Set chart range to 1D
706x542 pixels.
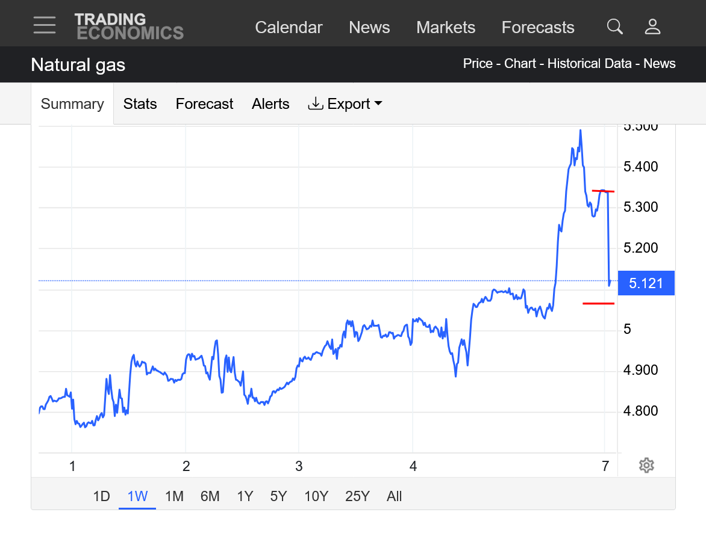click(101, 496)
